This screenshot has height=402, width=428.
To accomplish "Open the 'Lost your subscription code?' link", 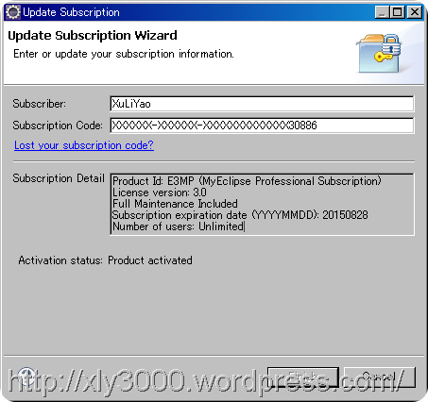I will point(84,145).
